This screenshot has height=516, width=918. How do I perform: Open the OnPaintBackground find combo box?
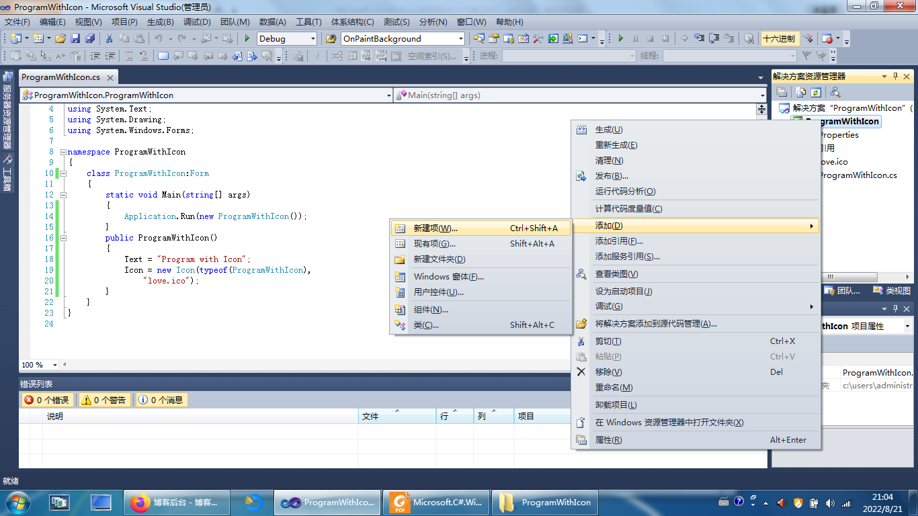click(x=403, y=38)
